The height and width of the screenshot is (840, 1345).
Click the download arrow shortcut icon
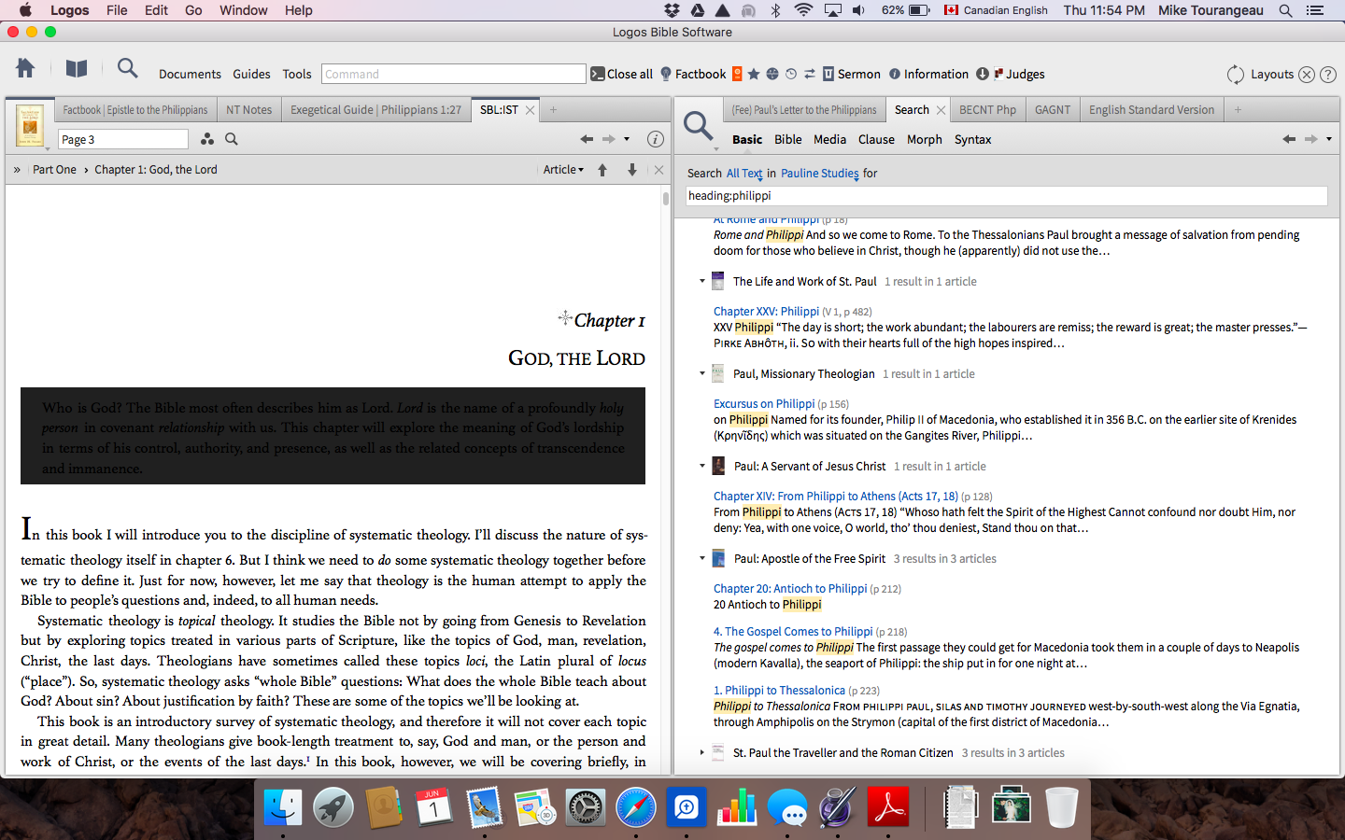pyautogui.click(x=983, y=74)
